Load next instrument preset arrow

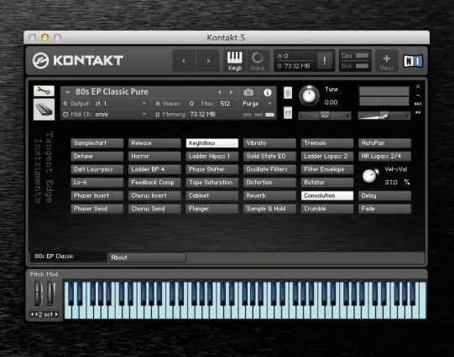coord(231,92)
